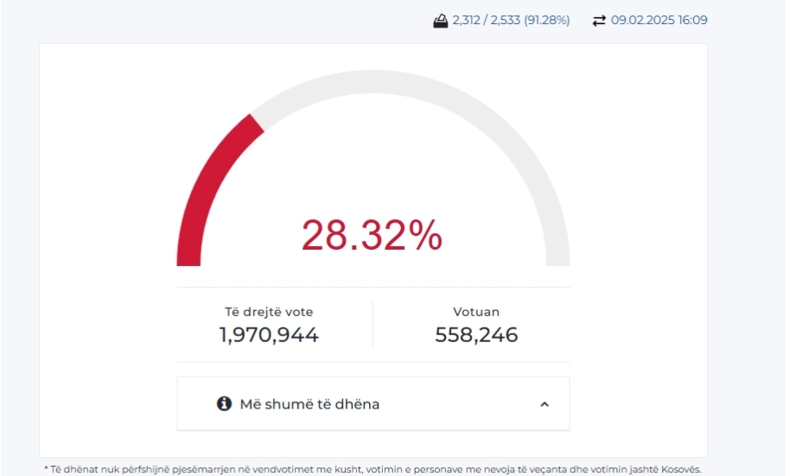Click the refresh arrows icon beside the timestamp
This screenshot has height=476, width=796.
(599, 20)
